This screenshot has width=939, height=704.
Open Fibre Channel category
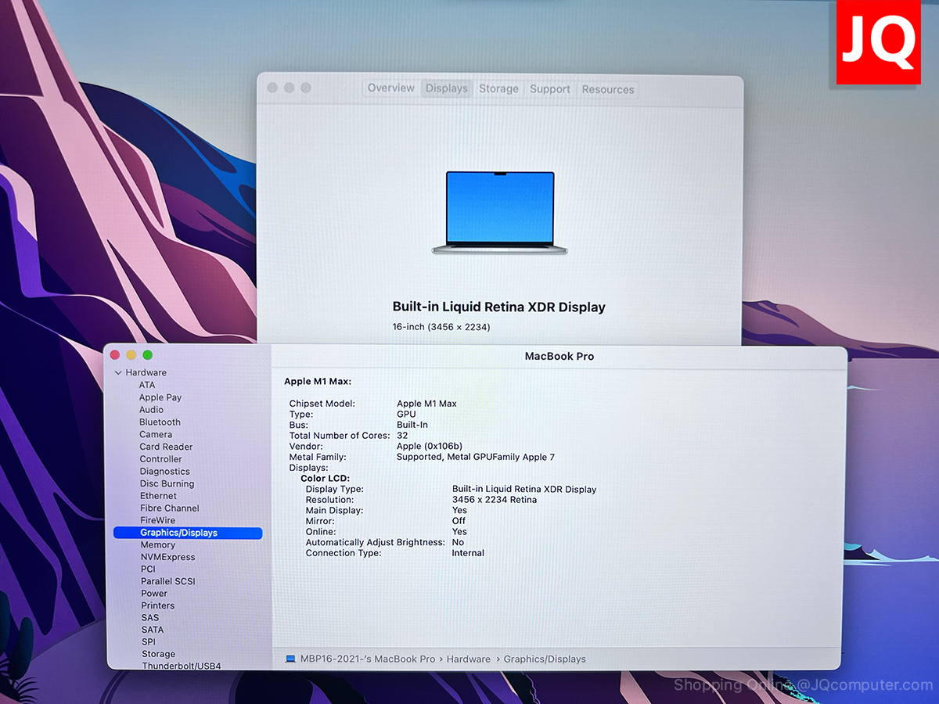pyautogui.click(x=169, y=508)
